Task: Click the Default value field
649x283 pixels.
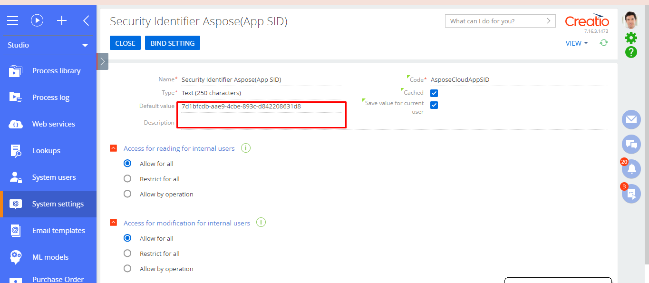Action: (261, 107)
